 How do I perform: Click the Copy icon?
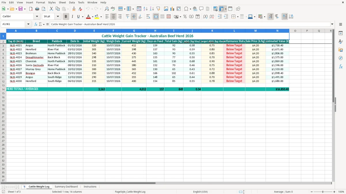pos(58,9)
